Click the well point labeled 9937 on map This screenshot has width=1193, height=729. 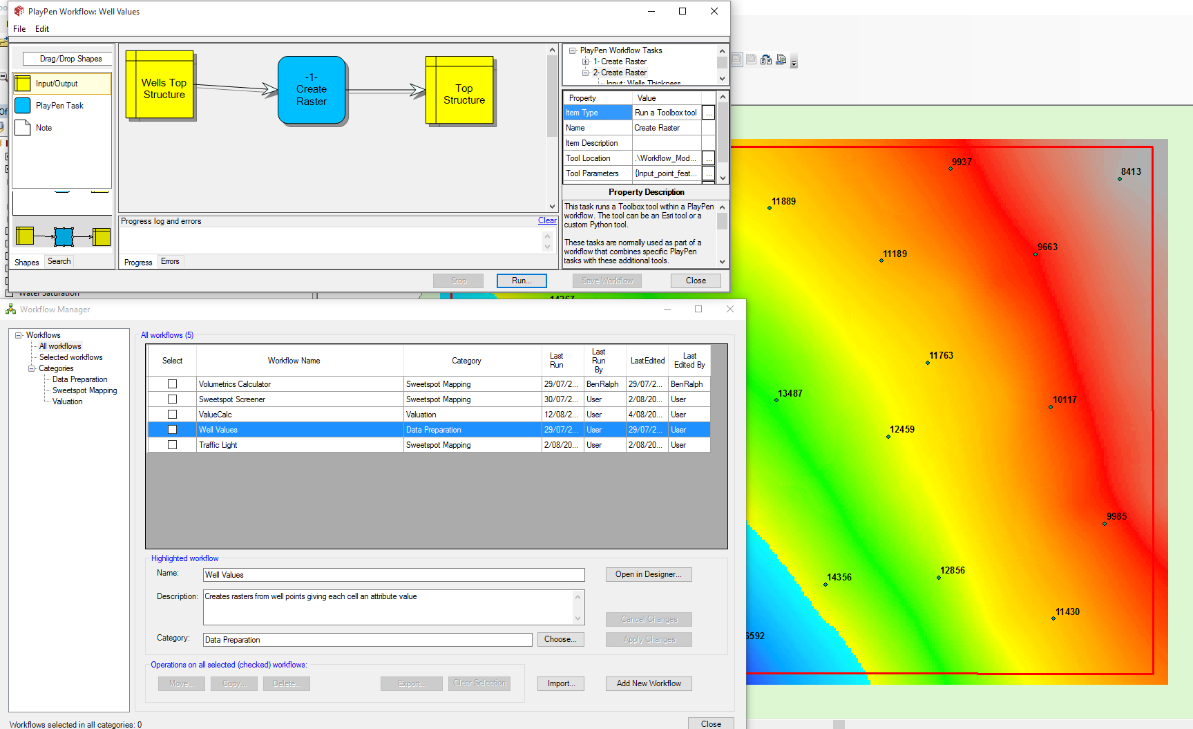coord(951,169)
